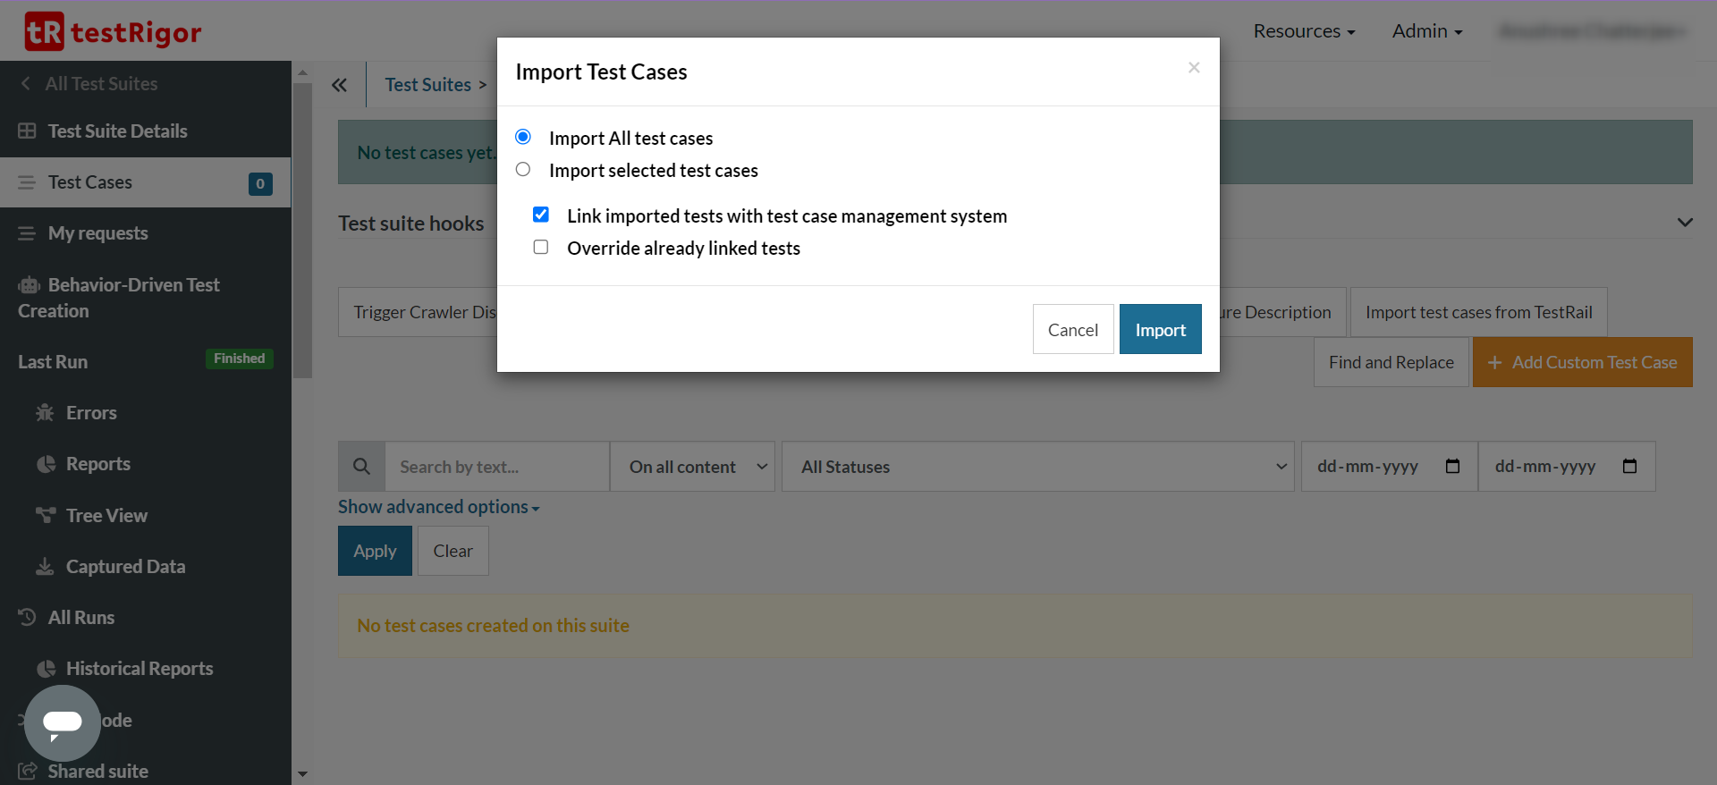Open the All Statuses dropdown
This screenshot has height=785, width=1717.
tap(1037, 467)
